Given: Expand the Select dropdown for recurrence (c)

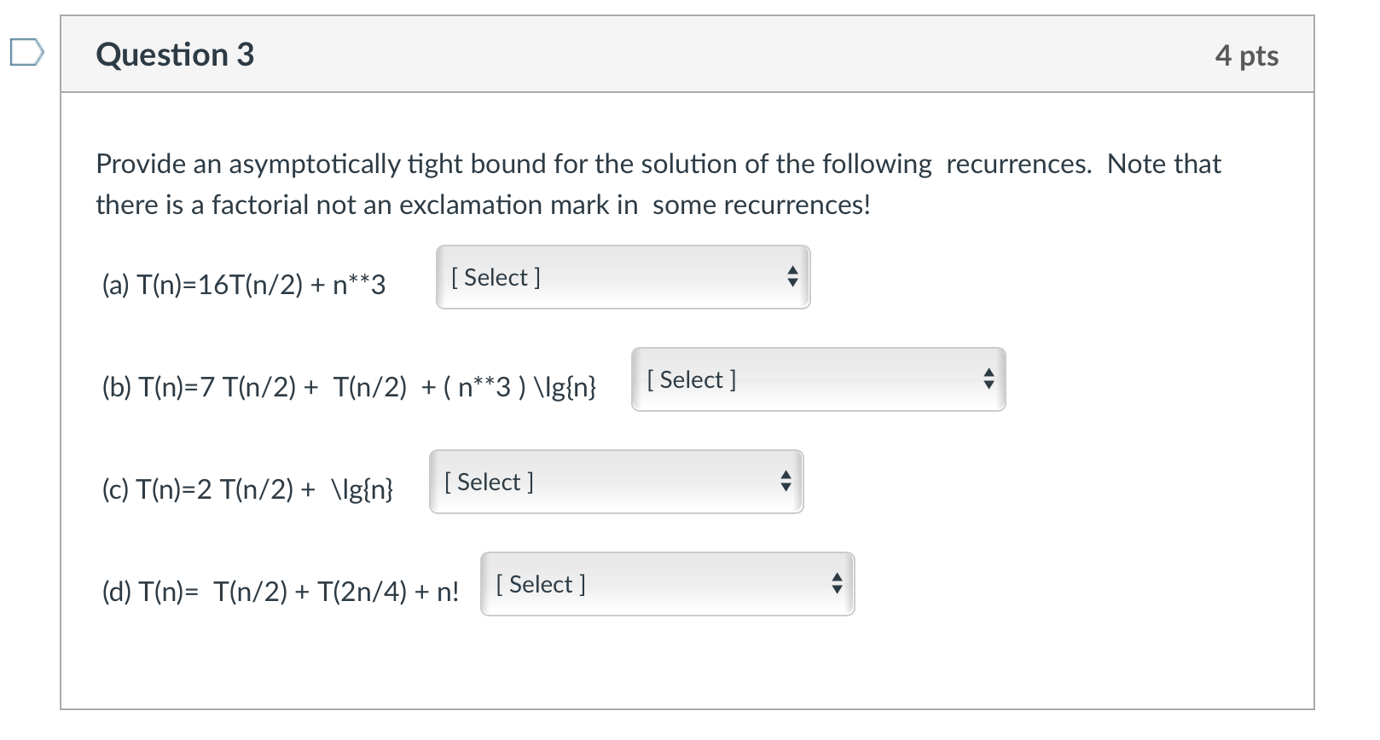Looking at the screenshot, I should [616, 482].
